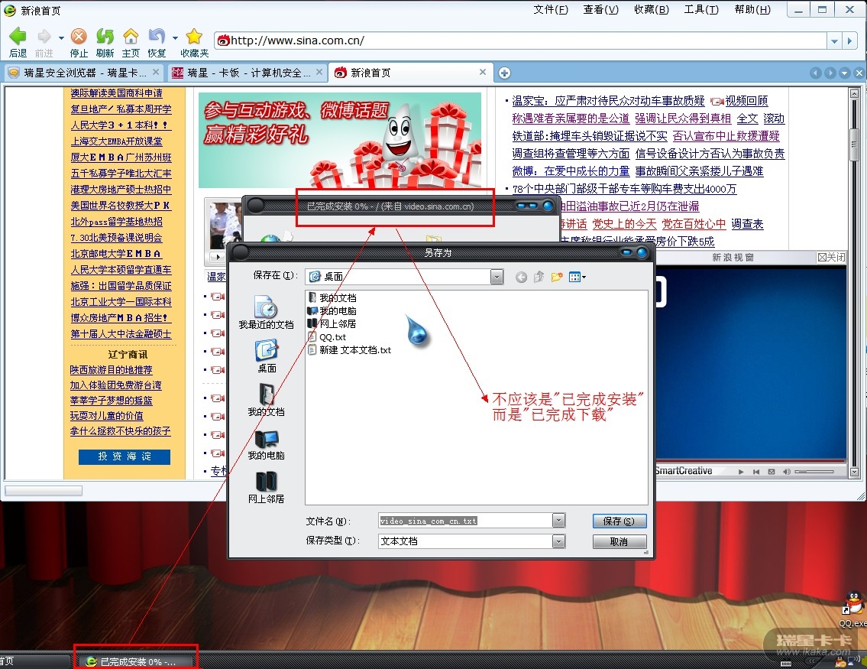
Task: Mute the Sina video player speaker icon
Action: (786, 472)
